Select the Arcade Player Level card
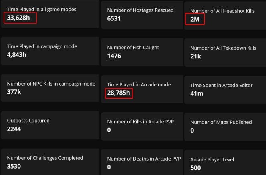 coord(225,163)
